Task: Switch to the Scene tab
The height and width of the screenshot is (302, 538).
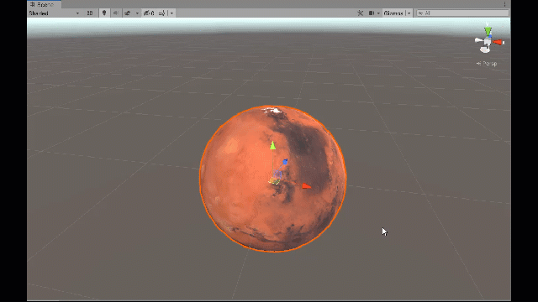Action: (45, 4)
